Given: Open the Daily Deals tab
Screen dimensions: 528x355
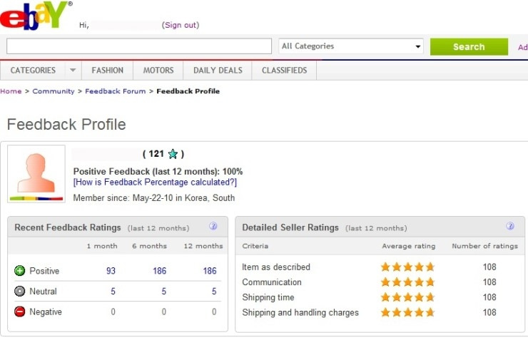Looking at the screenshot, I should pos(218,71).
